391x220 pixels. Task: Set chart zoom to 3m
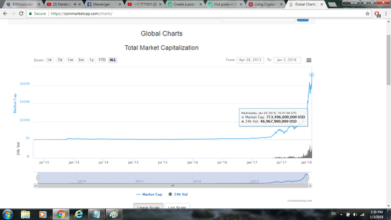click(x=81, y=60)
